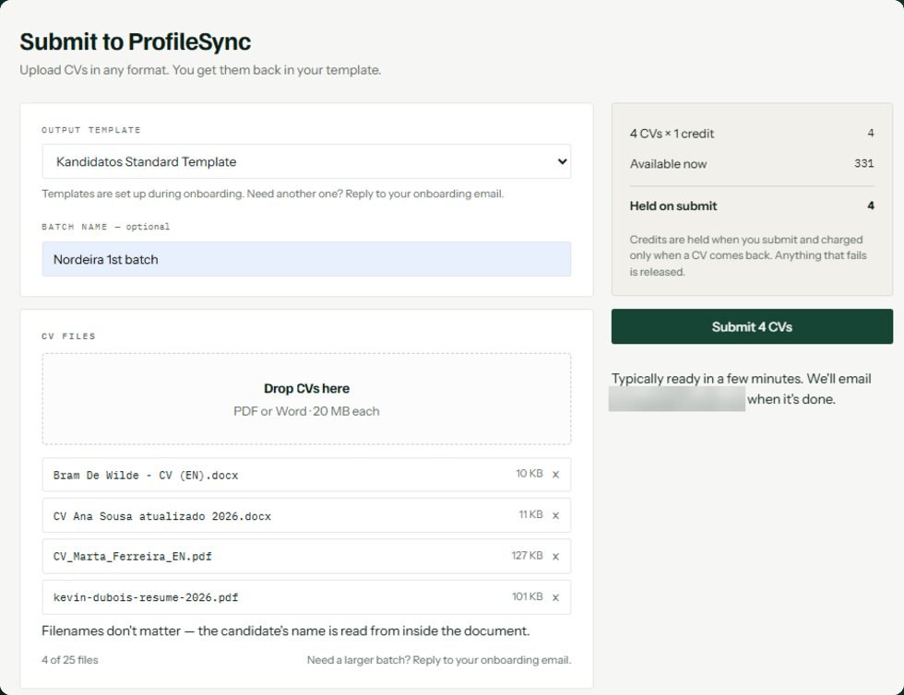Remove CV Ana Sousa atualizado 2026.docx
The image size is (904, 695).
point(555,516)
